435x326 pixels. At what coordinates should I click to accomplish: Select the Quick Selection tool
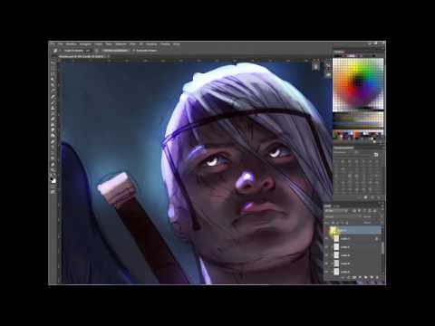pos(53,80)
